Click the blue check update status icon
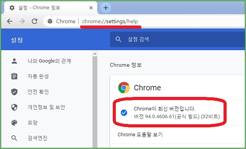 (x=124, y=113)
